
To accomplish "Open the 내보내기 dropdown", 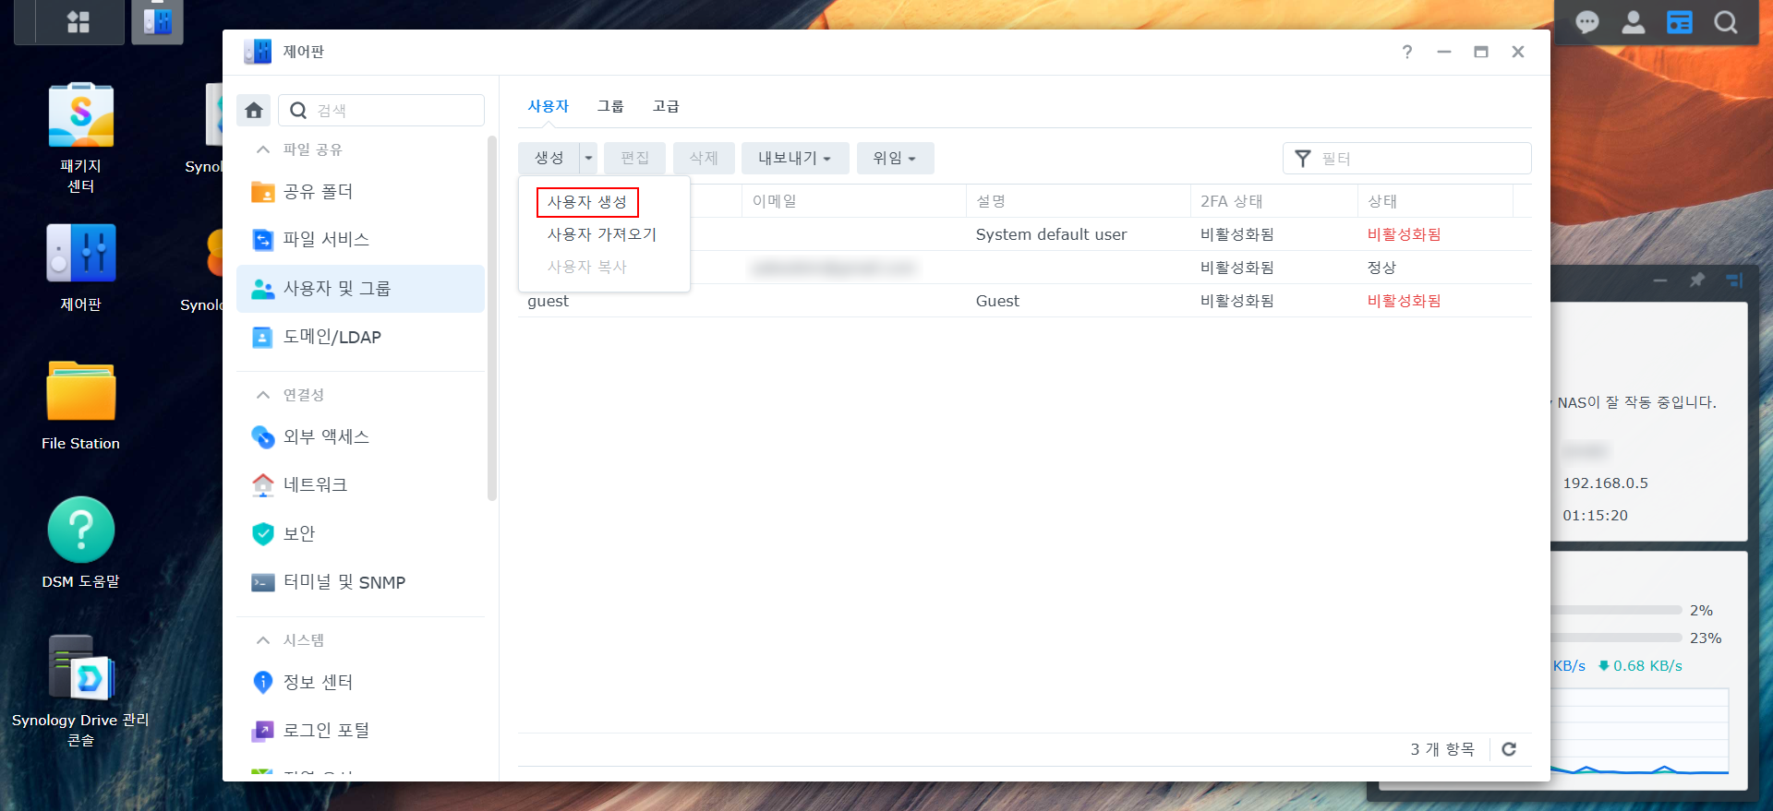I will pyautogui.click(x=794, y=158).
